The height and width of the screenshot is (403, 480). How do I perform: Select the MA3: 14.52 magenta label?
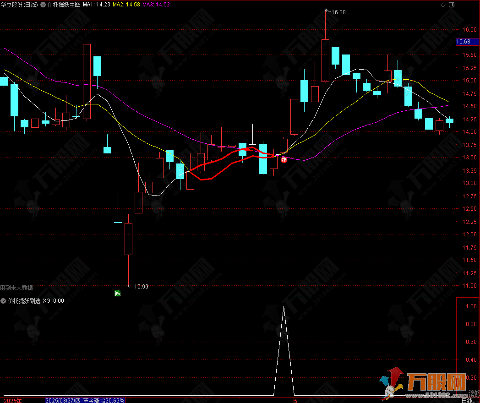coord(156,5)
